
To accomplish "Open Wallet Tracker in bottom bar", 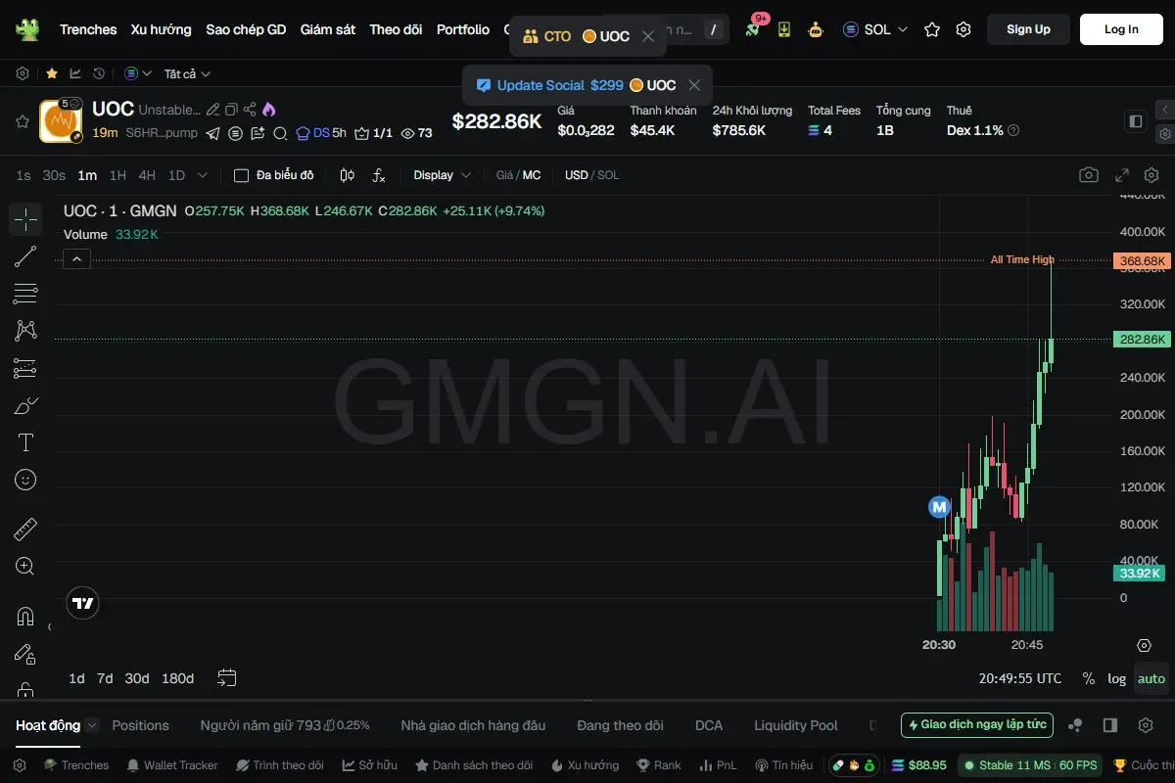I will 173,765.
